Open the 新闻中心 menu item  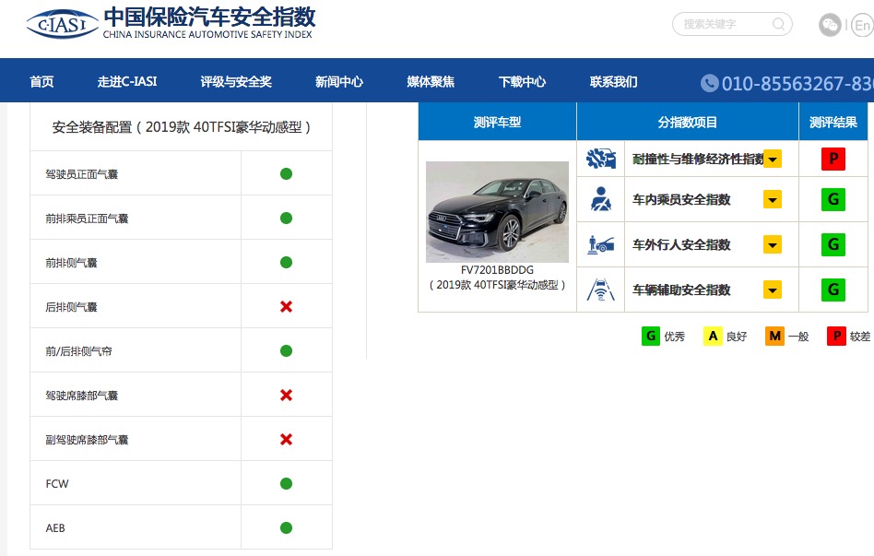[339, 82]
